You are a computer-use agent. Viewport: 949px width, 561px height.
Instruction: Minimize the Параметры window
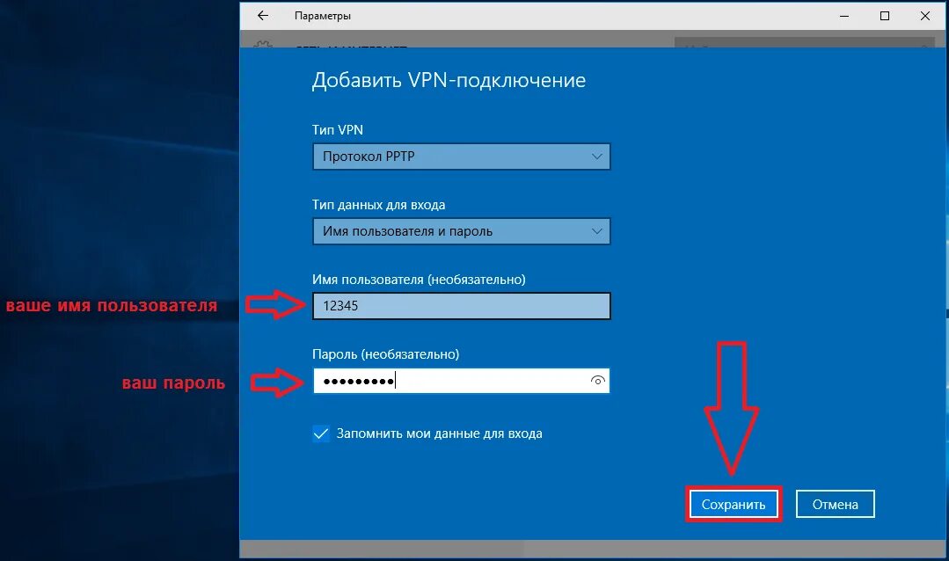click(844, 16)
